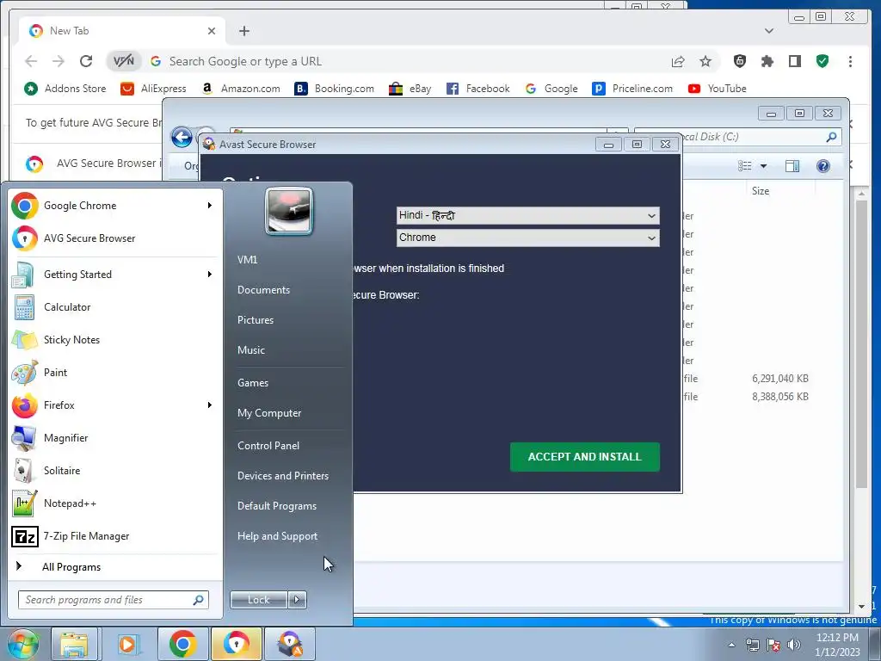Expand Getting Started submenu arrow

tap(210, 275)
